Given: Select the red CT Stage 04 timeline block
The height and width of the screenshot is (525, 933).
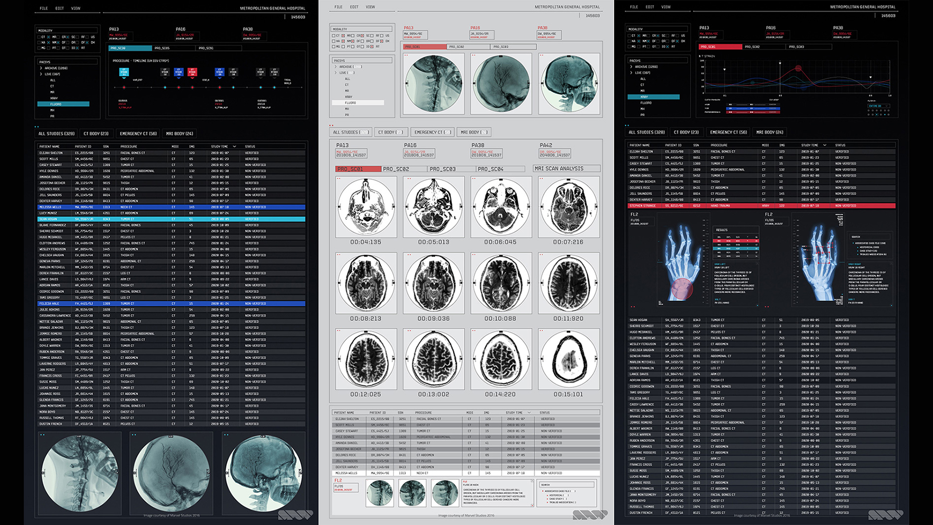Looking at the screenshot, I should 192,71.
